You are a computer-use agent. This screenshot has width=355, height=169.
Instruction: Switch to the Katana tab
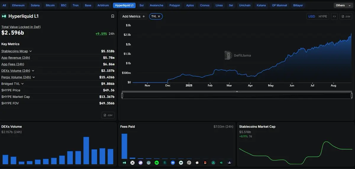tap(261, 5)
